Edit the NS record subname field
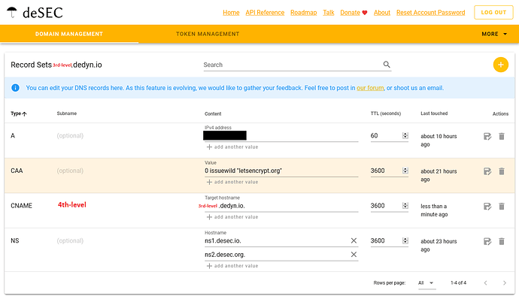The width and height of the screenshot is (519, 296). tap(70, 240)
